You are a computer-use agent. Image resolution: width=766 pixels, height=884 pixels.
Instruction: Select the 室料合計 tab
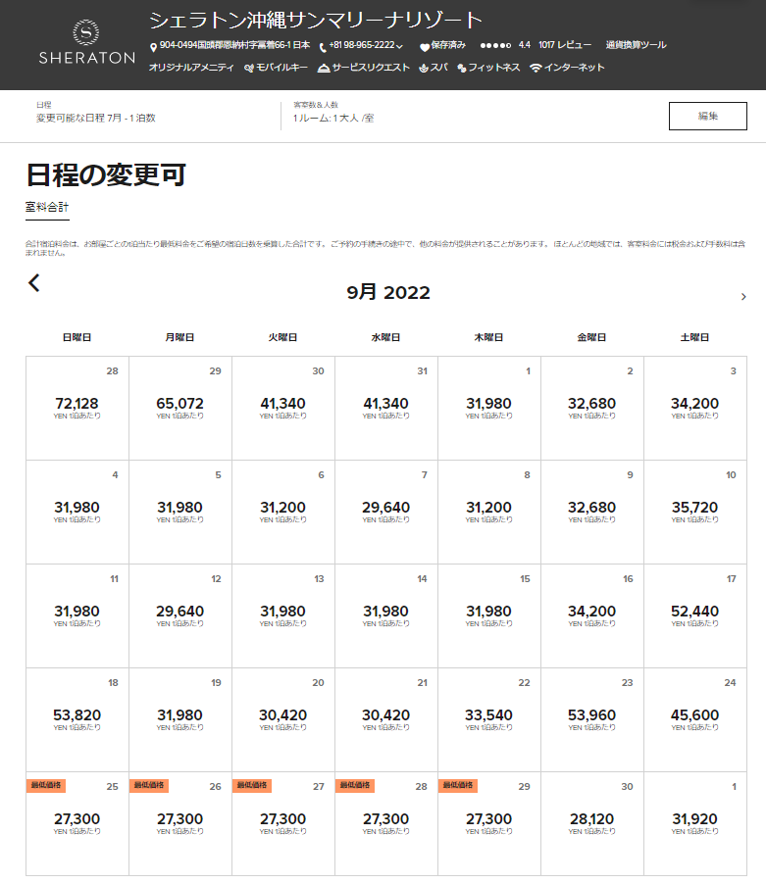[47, 208]
